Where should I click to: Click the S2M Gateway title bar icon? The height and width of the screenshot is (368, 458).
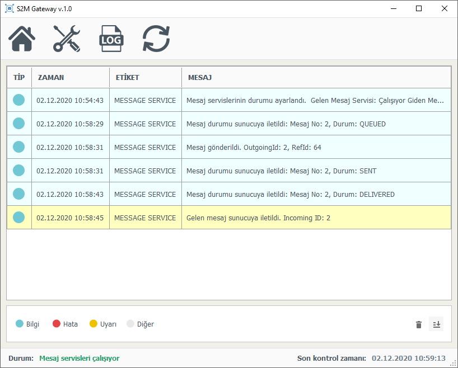[x=9, y=9]
